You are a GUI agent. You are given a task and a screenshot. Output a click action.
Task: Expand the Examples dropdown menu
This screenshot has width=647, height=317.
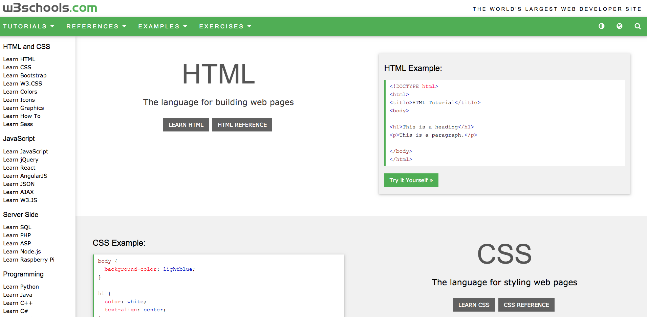[163, 26]
